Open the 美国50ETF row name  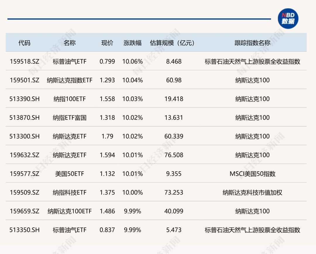pyautogui.click(x=70, y=174)
